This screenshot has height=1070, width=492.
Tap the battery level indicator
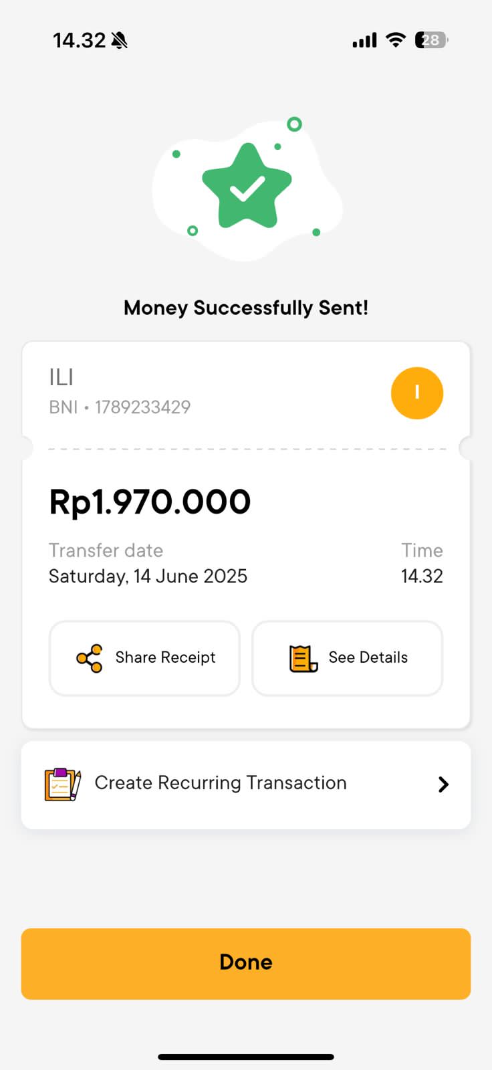coord(431,40)
